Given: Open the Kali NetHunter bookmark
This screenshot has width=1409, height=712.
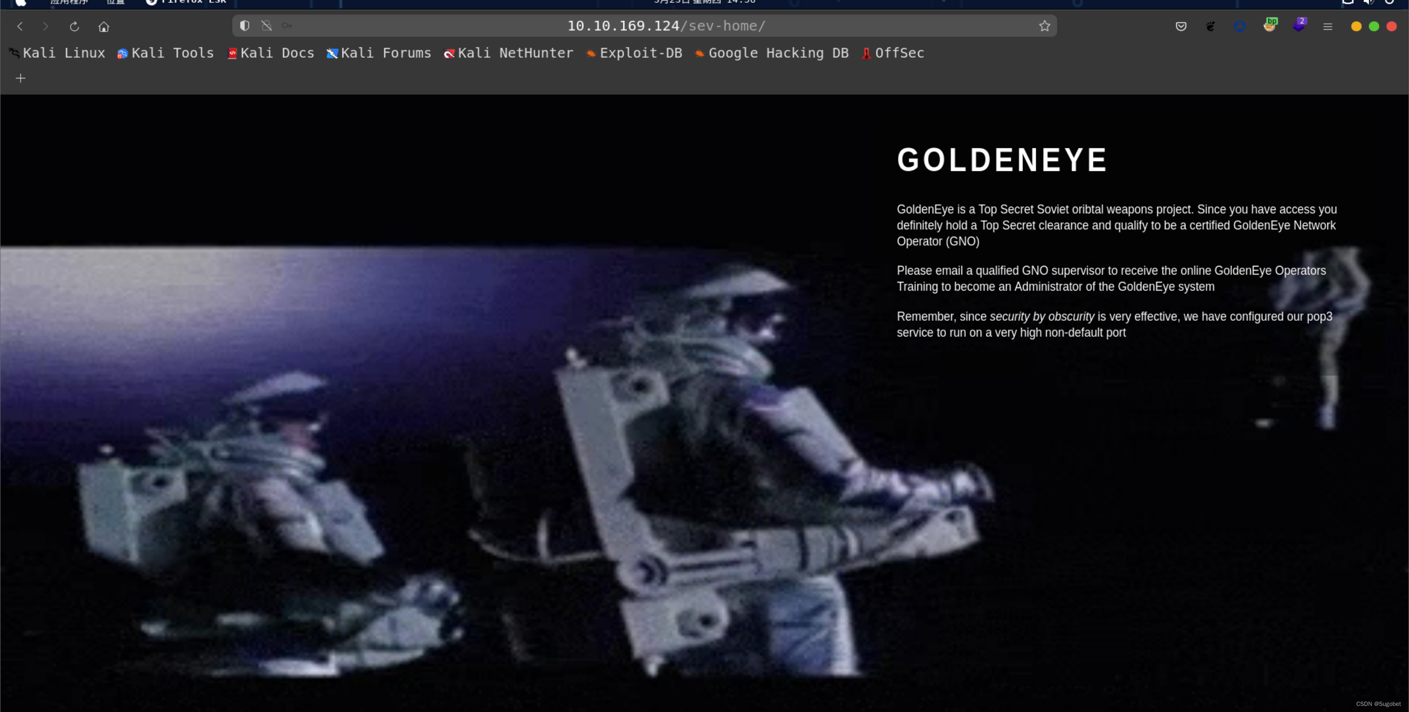Looking at the screenshot, I should click(x=508, y=53).
